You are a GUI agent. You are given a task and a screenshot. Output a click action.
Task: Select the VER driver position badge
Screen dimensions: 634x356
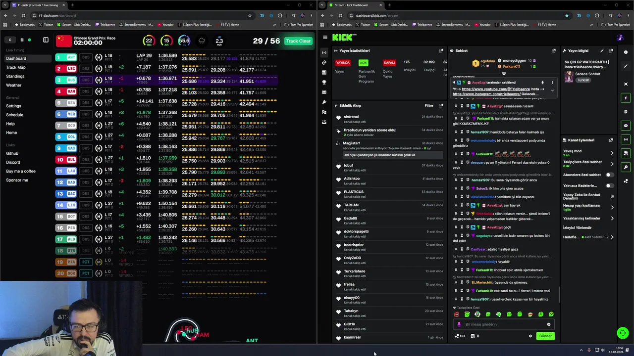66,114
